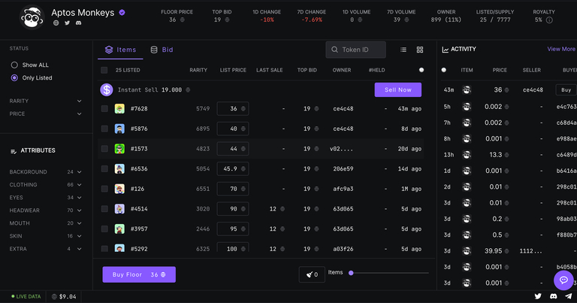The height and width of the screenshot is (303, 577).
Task: Open the Items tab
Action: (120, 50)
